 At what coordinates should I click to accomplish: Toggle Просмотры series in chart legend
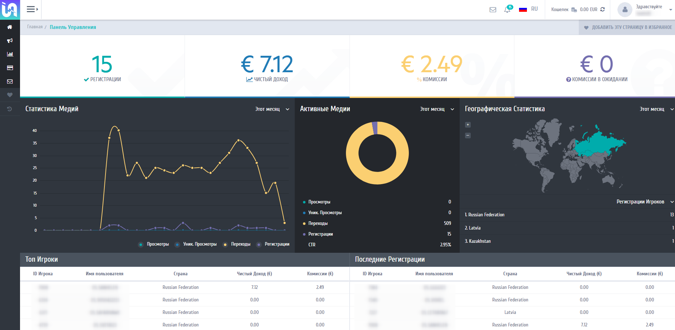click(154, 244)
